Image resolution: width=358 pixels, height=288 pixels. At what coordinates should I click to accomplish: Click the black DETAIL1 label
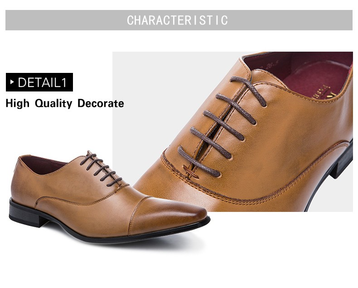(x=39, y=82)
